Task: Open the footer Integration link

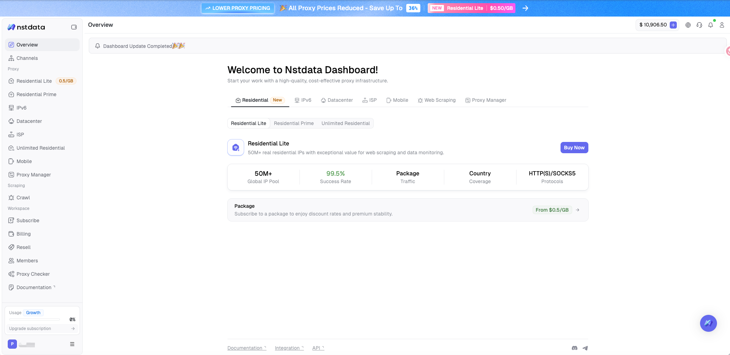Action: tap(289, 348)
